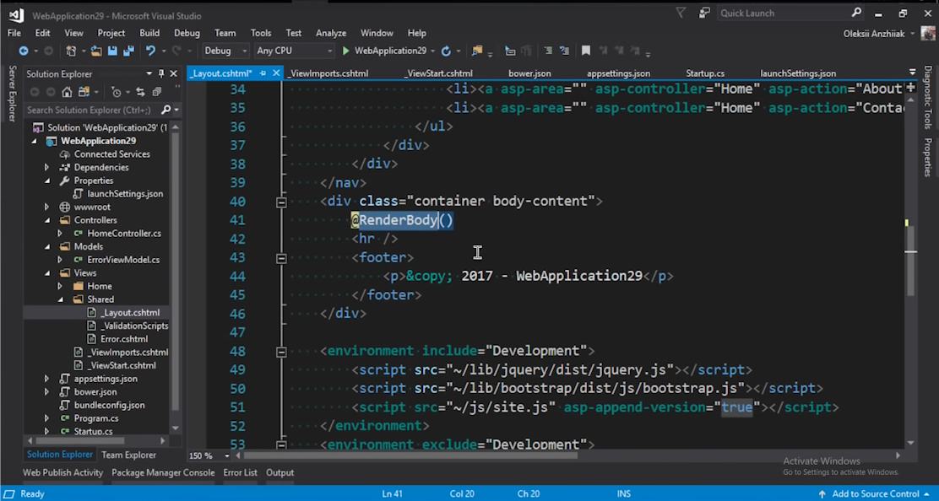Close the Solution Explorer panel
Image resolution: width=939 pixels, height=501 pixels.
174,73
